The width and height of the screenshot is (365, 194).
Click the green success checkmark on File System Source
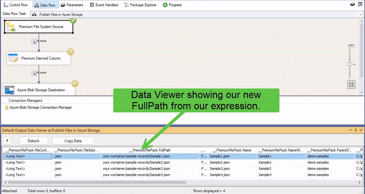click(73, 20)
